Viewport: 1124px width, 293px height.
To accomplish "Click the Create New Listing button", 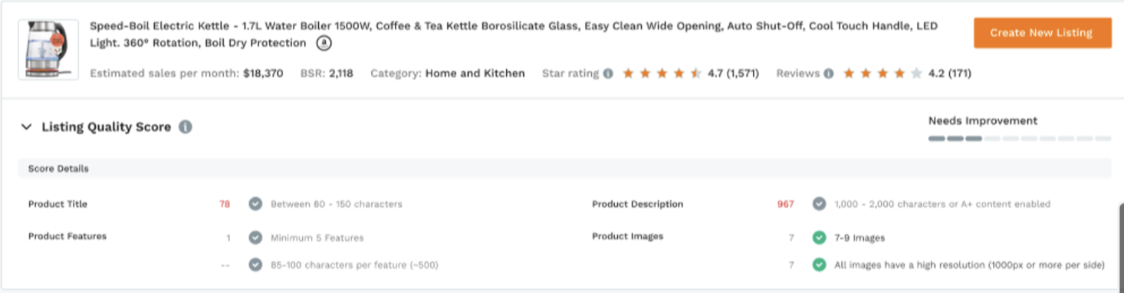I will point(1042,33).
